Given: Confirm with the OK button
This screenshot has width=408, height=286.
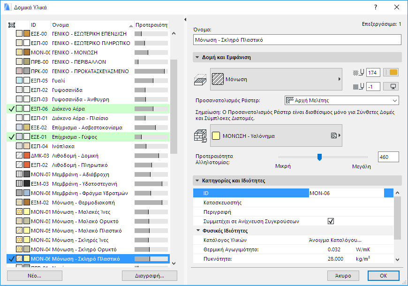Looking at the screenshot, I should [x=383, y=276].
